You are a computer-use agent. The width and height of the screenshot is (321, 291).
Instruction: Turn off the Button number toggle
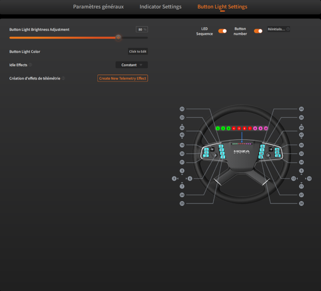coord(258,31)
